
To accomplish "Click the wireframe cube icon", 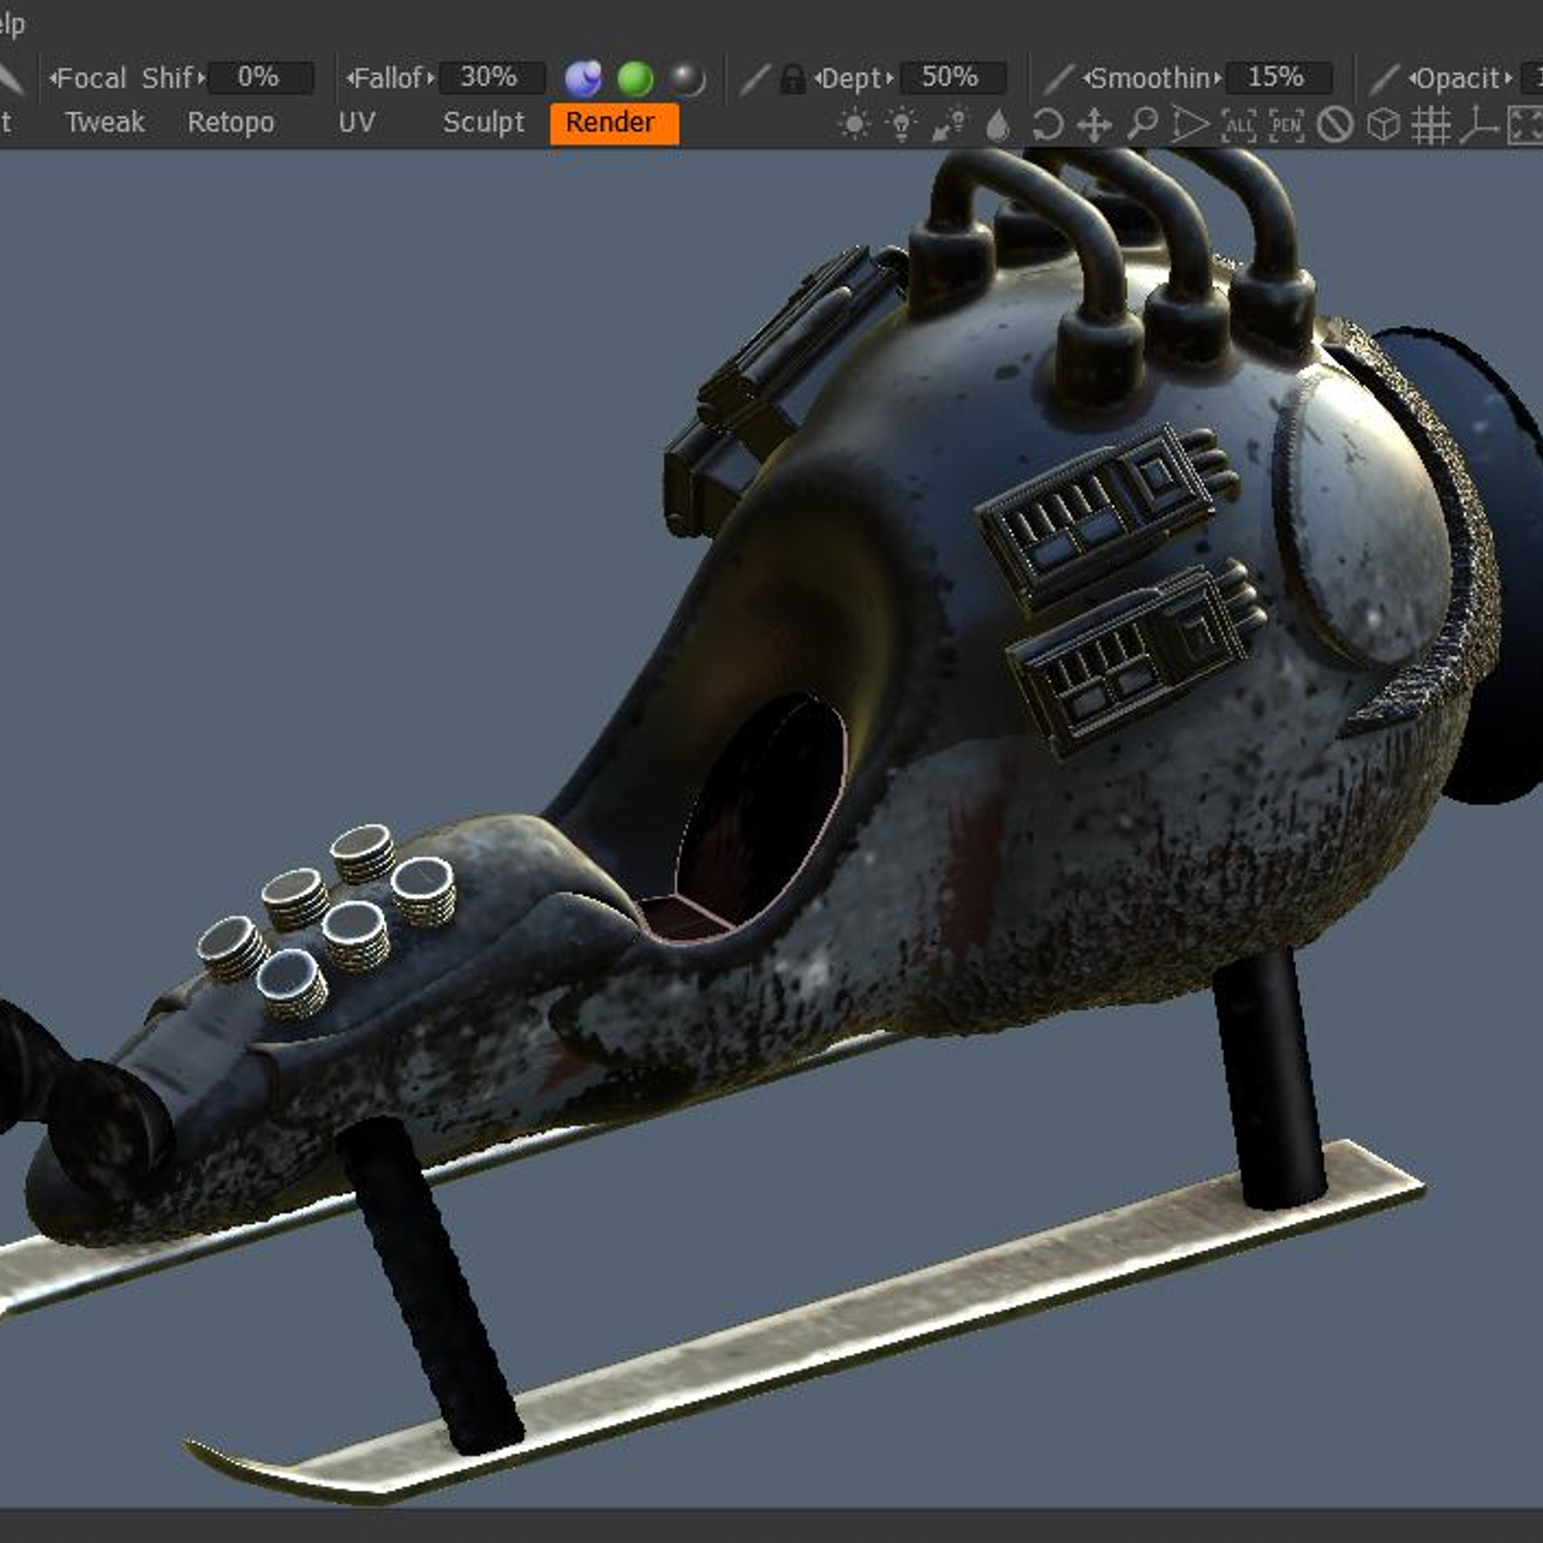I will (x=1383, y=124).
